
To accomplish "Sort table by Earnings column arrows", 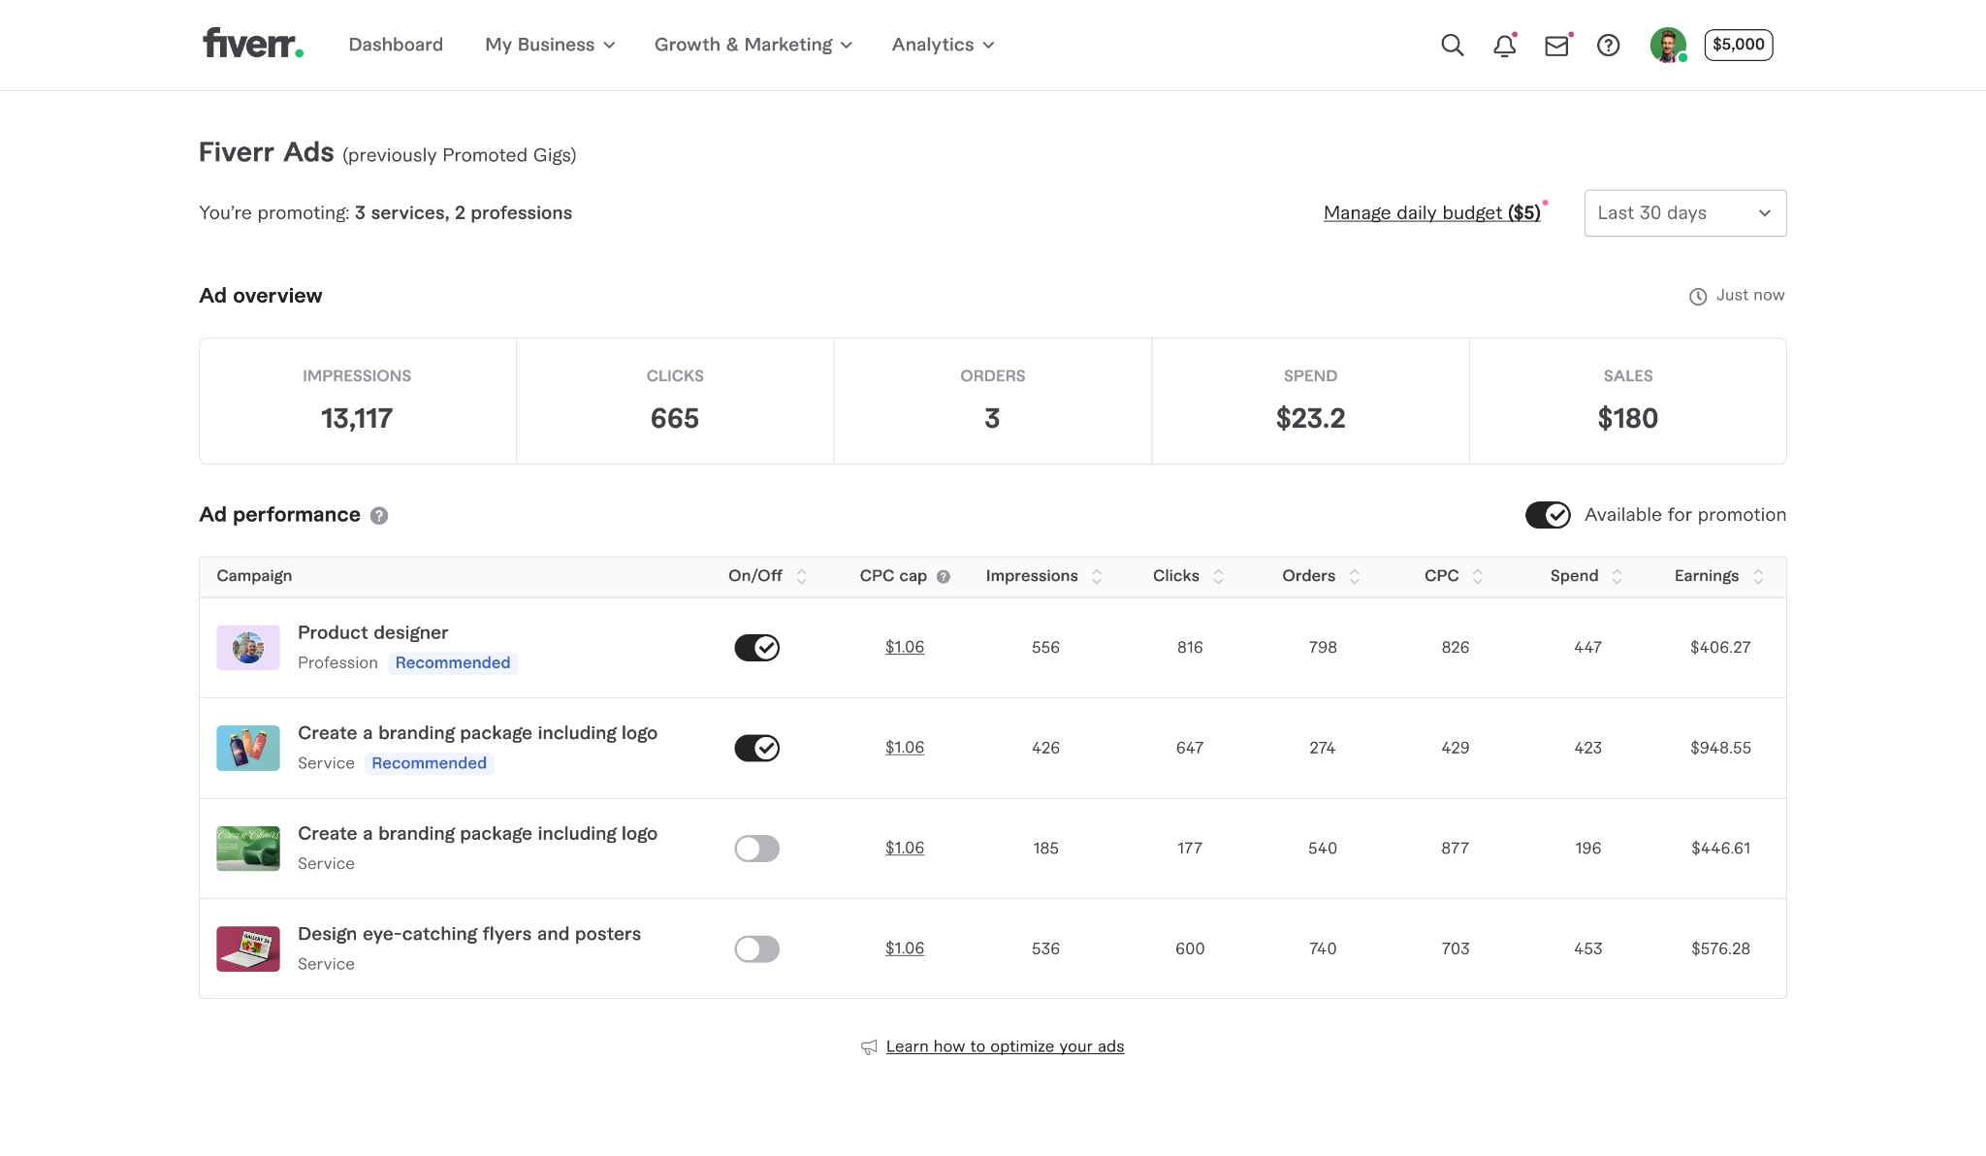I will point(1758,576).
